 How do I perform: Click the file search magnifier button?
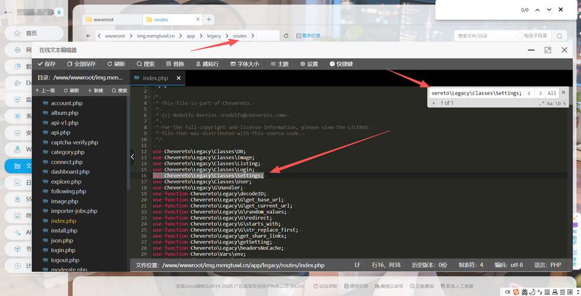tap(559, 36)
